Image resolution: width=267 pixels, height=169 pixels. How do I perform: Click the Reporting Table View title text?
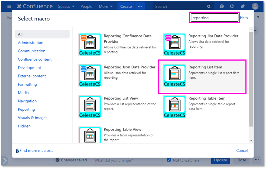coord(123,129)
